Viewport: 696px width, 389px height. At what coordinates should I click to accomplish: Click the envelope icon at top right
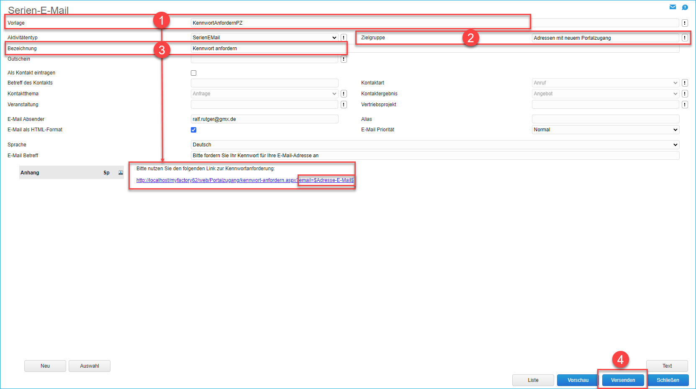(x=673, y=7)
